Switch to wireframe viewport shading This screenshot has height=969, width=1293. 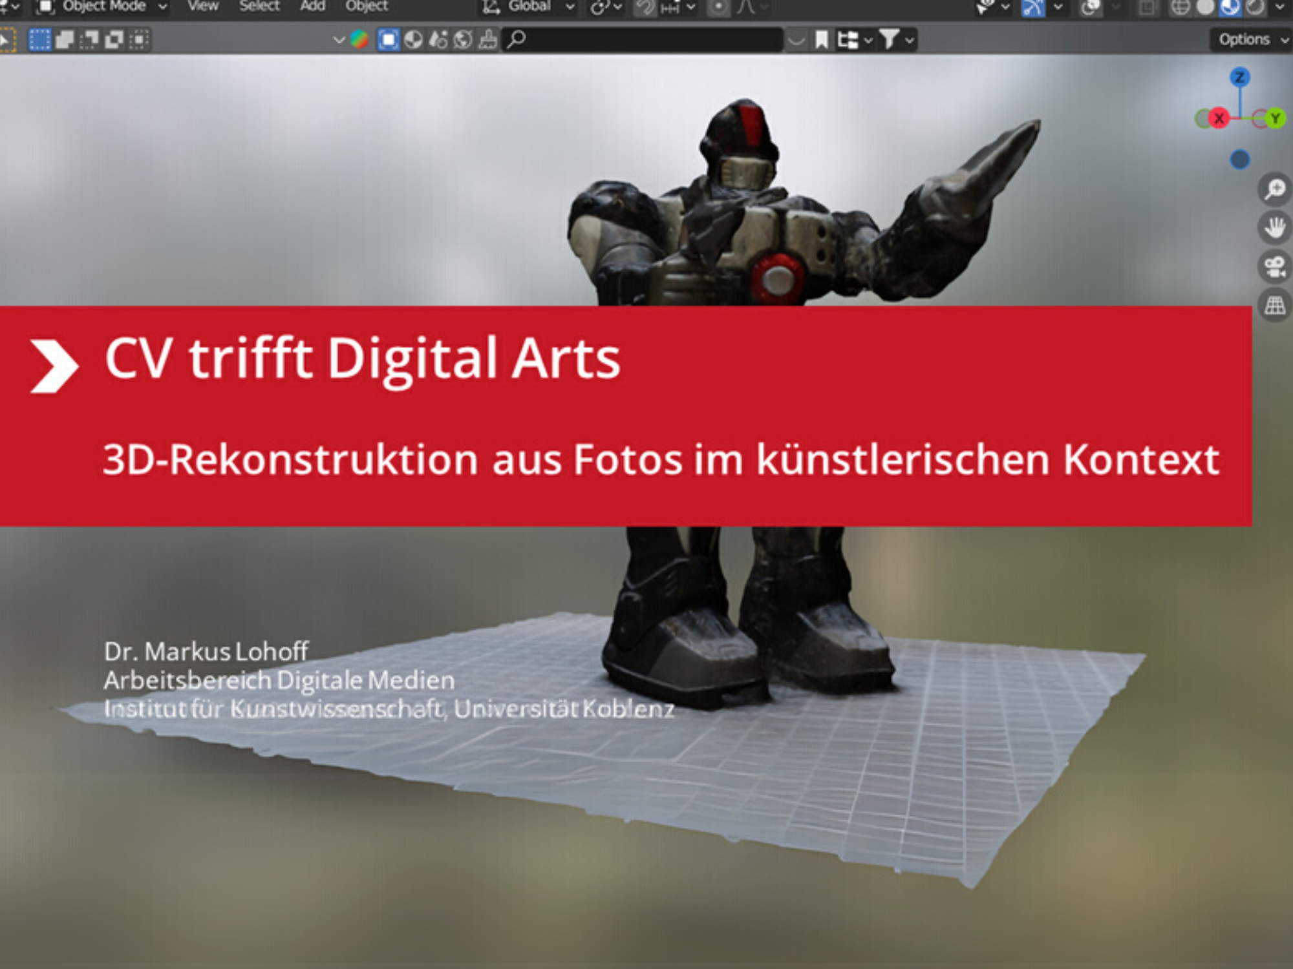point(1181,8)
